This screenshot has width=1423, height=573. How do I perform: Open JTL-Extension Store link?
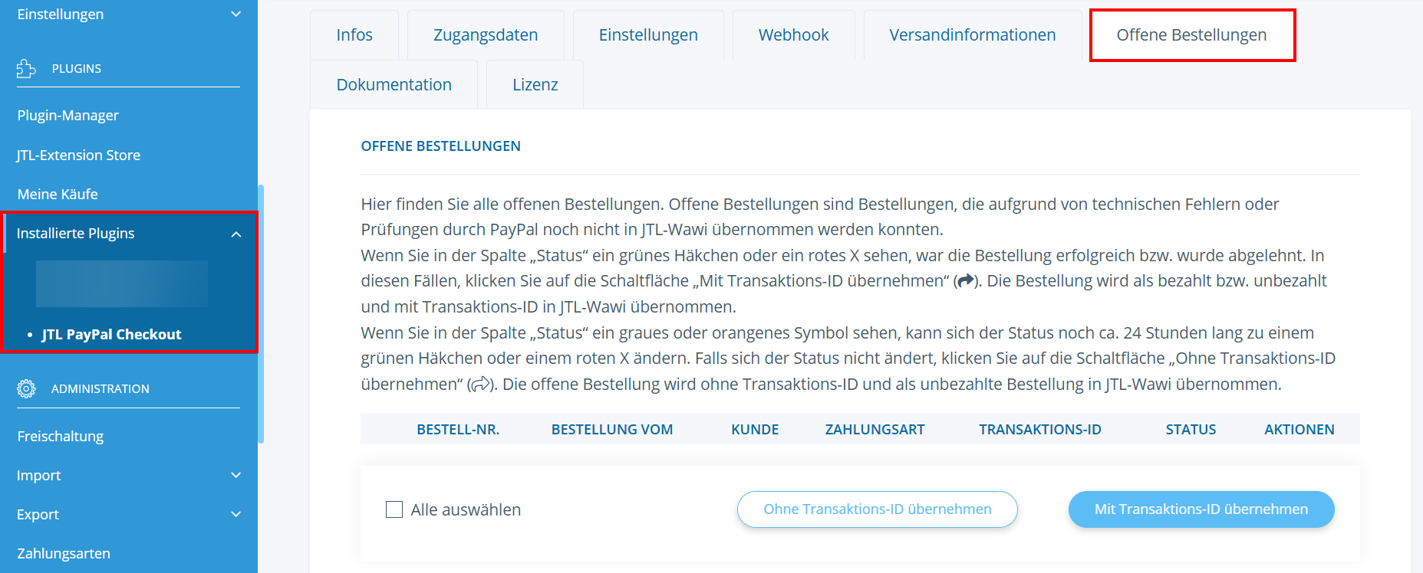pos(78,156)
